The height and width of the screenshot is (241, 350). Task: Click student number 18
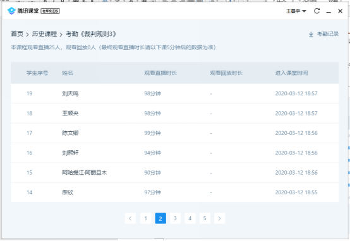tap(30, 114)
